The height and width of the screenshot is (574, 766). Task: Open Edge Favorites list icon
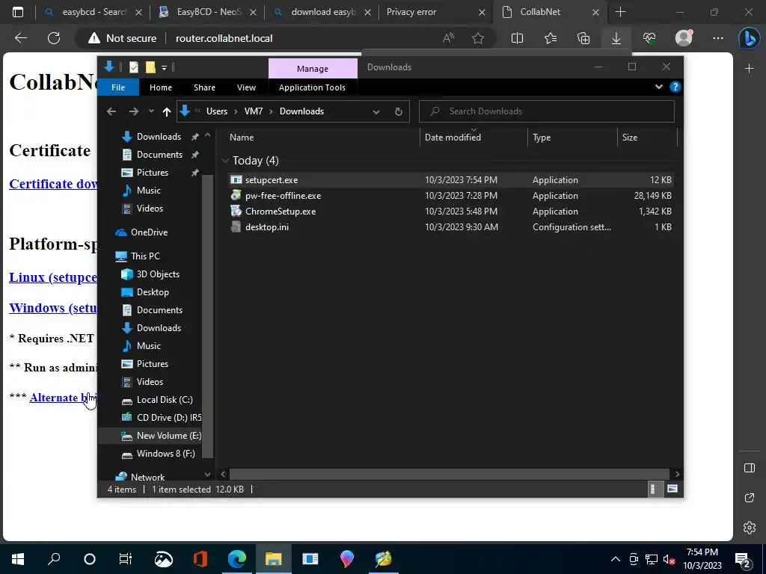tap(551, 38)
